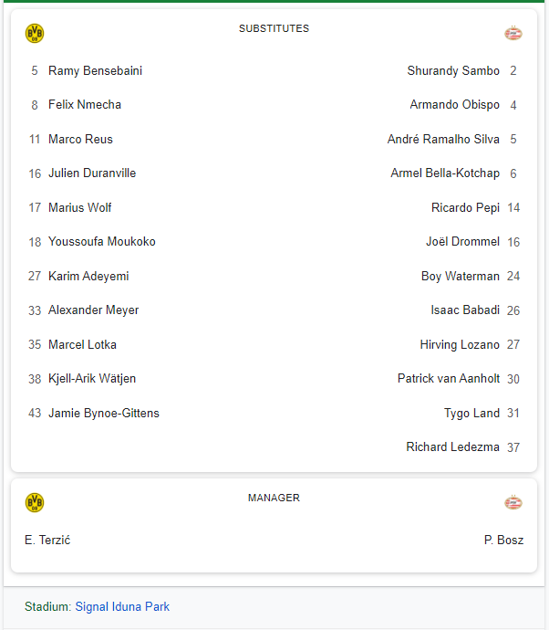Select Youssoufa Moukoko from the substitutes
Screen dimensions: 549x630
pos(102,241)
